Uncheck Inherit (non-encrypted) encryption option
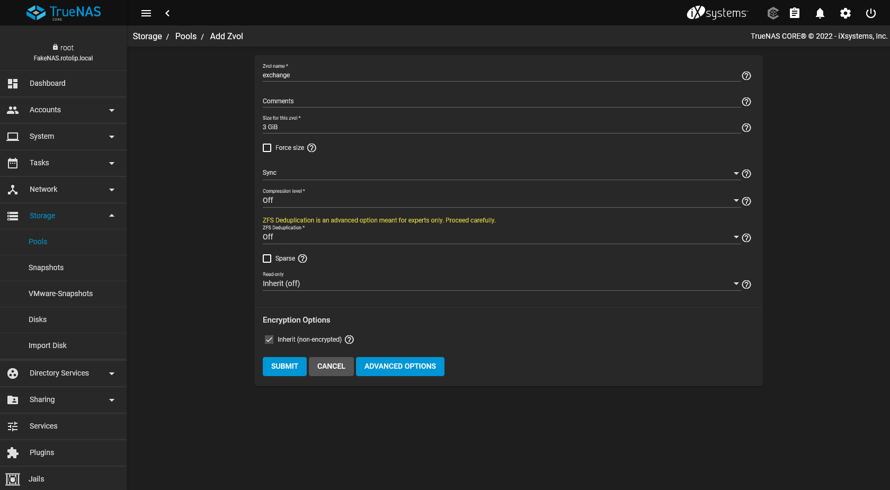The height and width of the screenshot is (490, 890). coord(269,340)
